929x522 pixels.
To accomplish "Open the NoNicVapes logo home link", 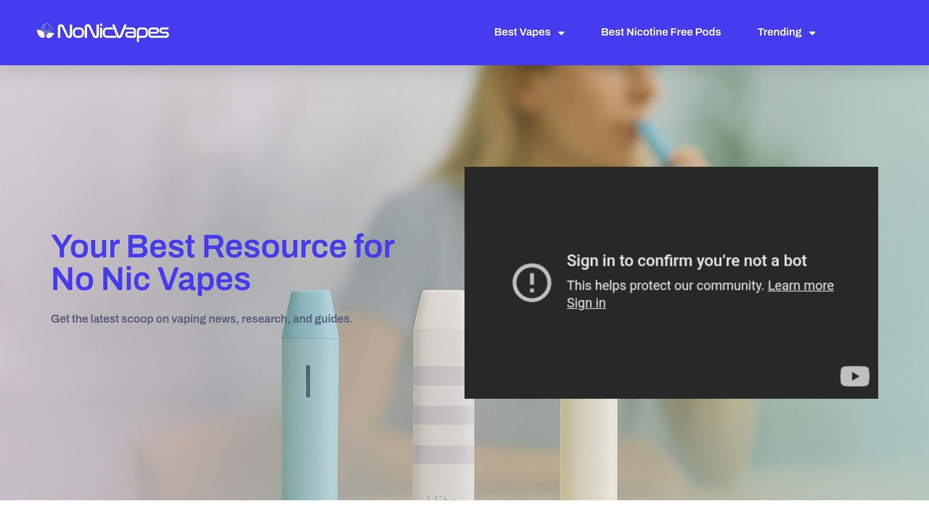I will 103,32.
